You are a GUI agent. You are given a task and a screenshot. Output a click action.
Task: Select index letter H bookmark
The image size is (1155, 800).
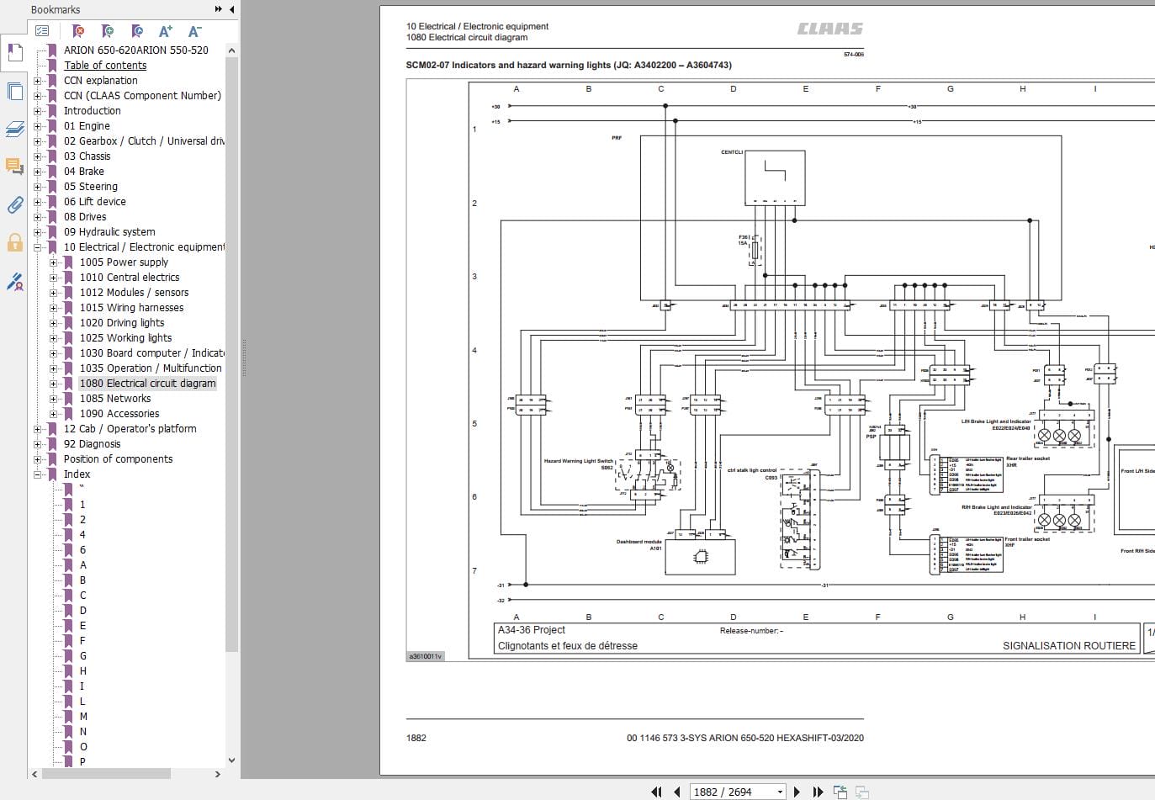[83, 671]
